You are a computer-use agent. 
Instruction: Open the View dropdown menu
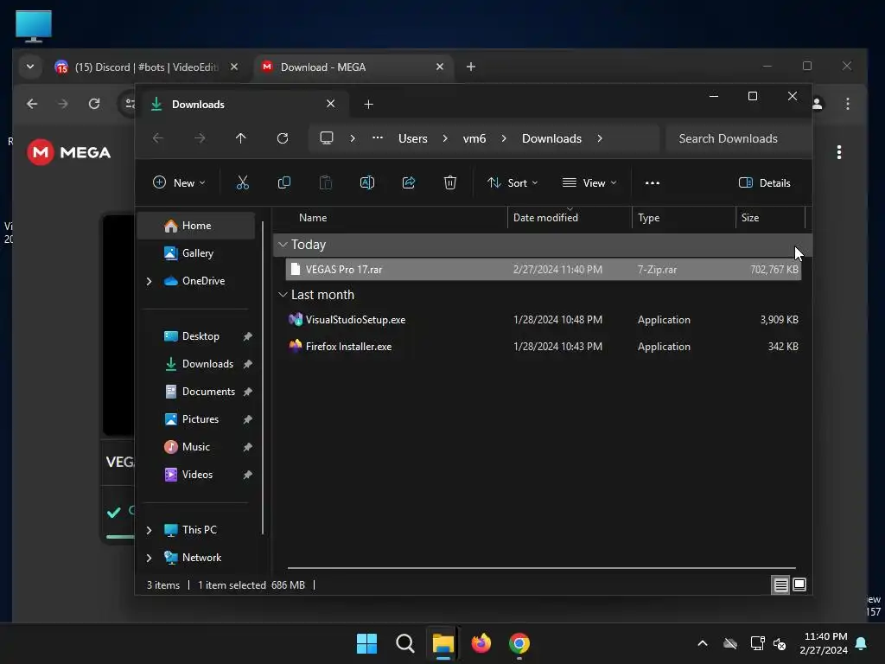pos(589,182)
